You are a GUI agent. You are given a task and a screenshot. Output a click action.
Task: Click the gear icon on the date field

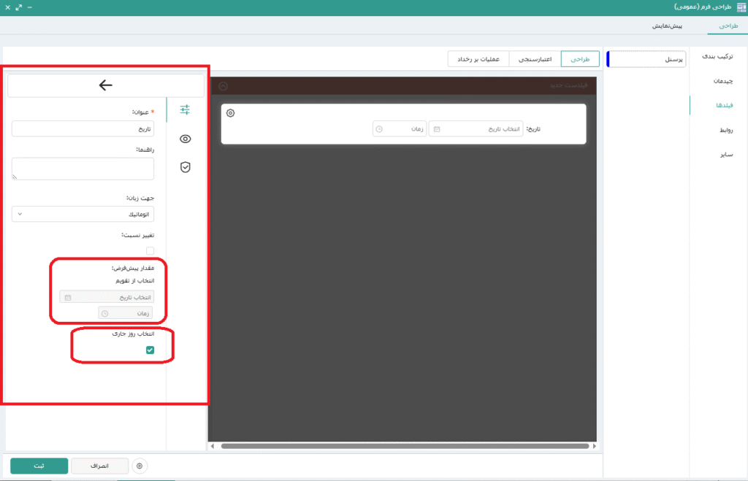231,113
